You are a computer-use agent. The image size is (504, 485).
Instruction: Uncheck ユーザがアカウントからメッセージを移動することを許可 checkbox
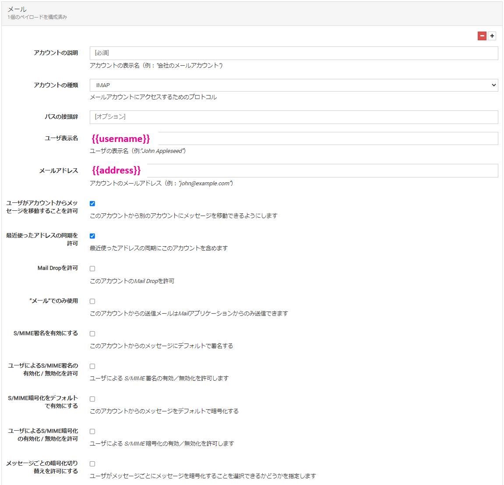[92, 204]
